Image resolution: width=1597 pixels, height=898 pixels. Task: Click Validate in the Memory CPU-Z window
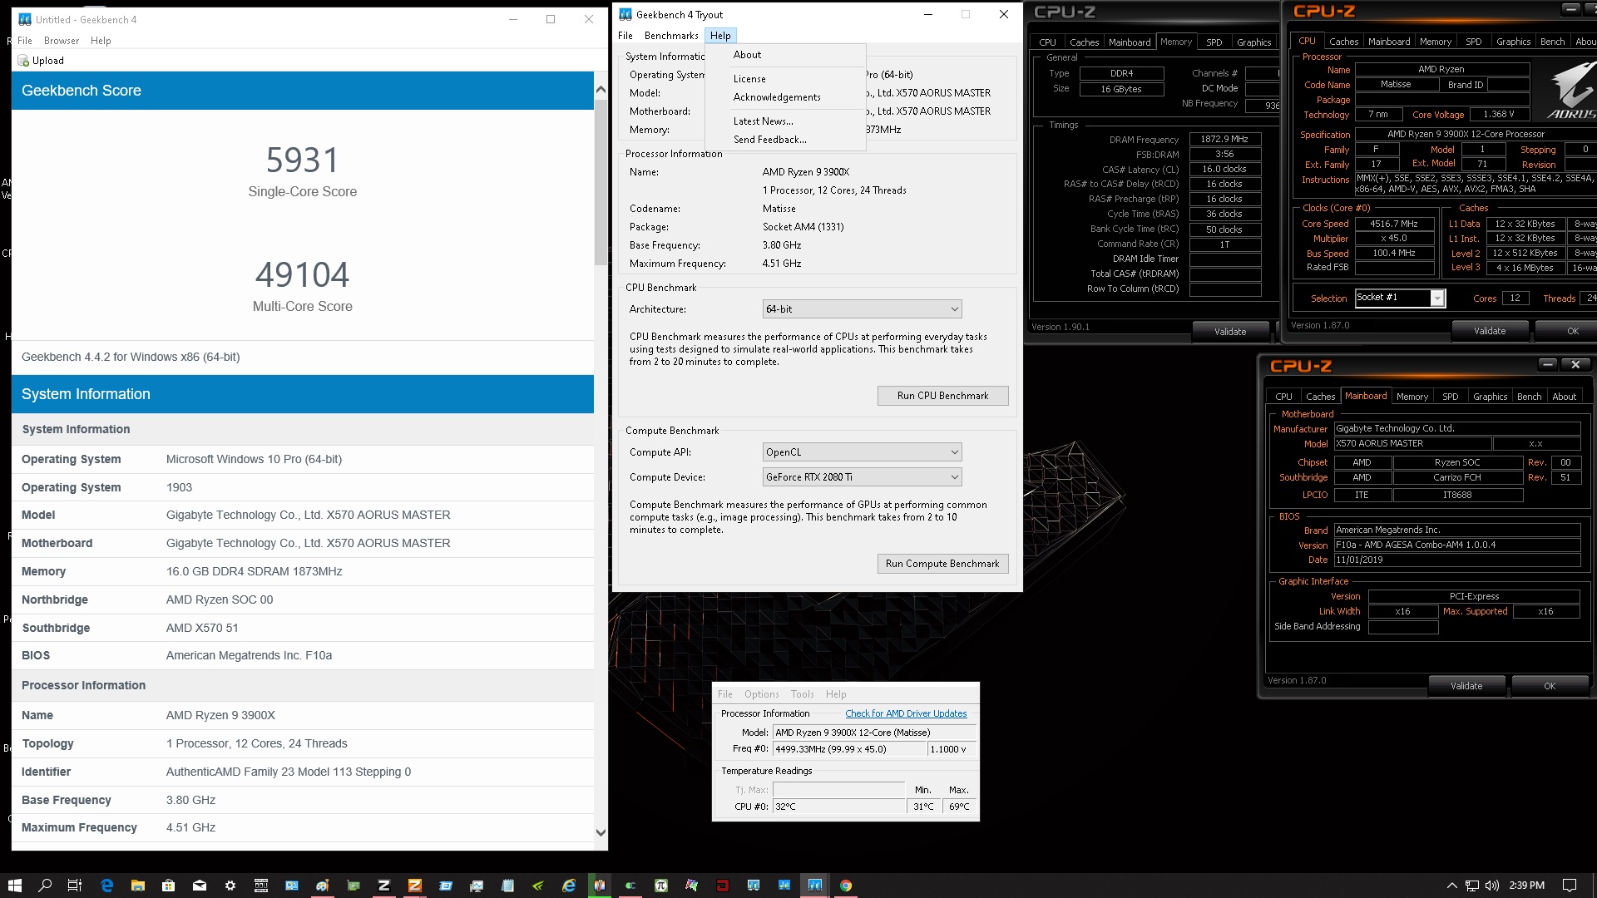[x=1229, y=332]
